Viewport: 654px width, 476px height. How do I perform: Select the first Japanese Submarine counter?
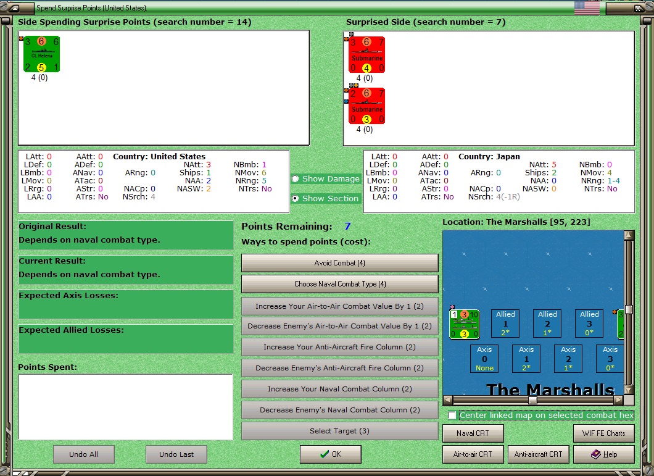tap(366, 55)
